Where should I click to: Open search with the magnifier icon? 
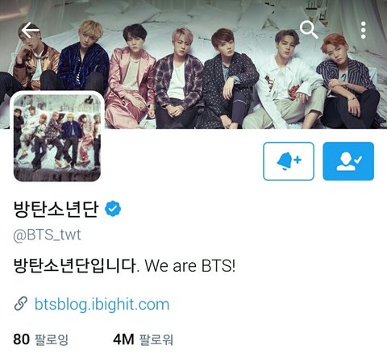click(x=309, y=30)
